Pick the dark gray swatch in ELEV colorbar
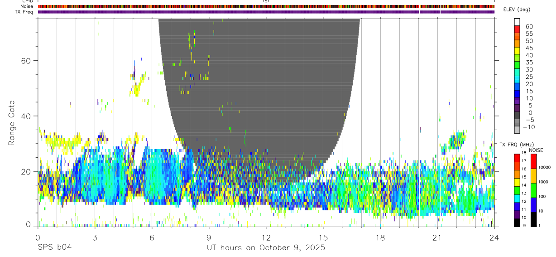The width and height of the screenshot is (556, 257). click(517, 116)
